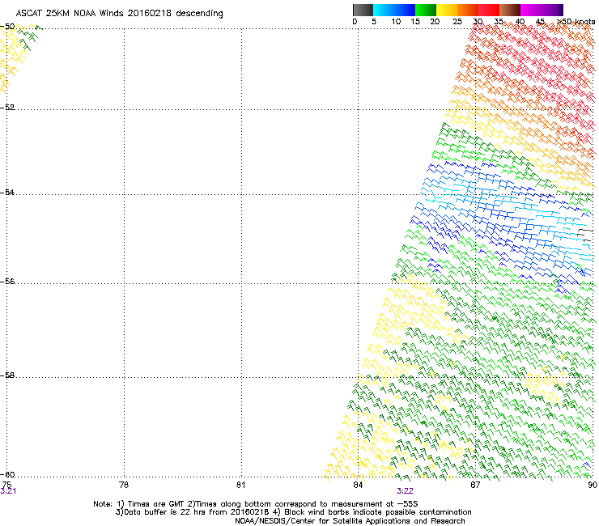Click the title 'ASCAT 25KM NOAA Winds 20160218 descending'
This screenshot has height=526, width=599.
pos(119,14)
